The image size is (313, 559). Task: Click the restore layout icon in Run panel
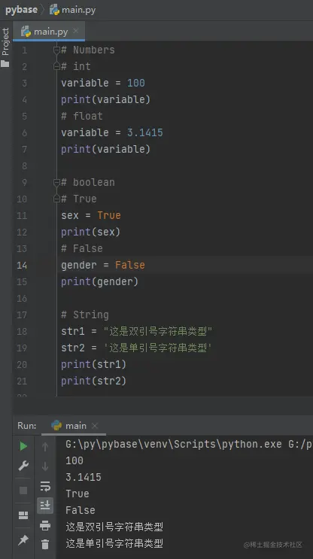click(x=23, y=515)
